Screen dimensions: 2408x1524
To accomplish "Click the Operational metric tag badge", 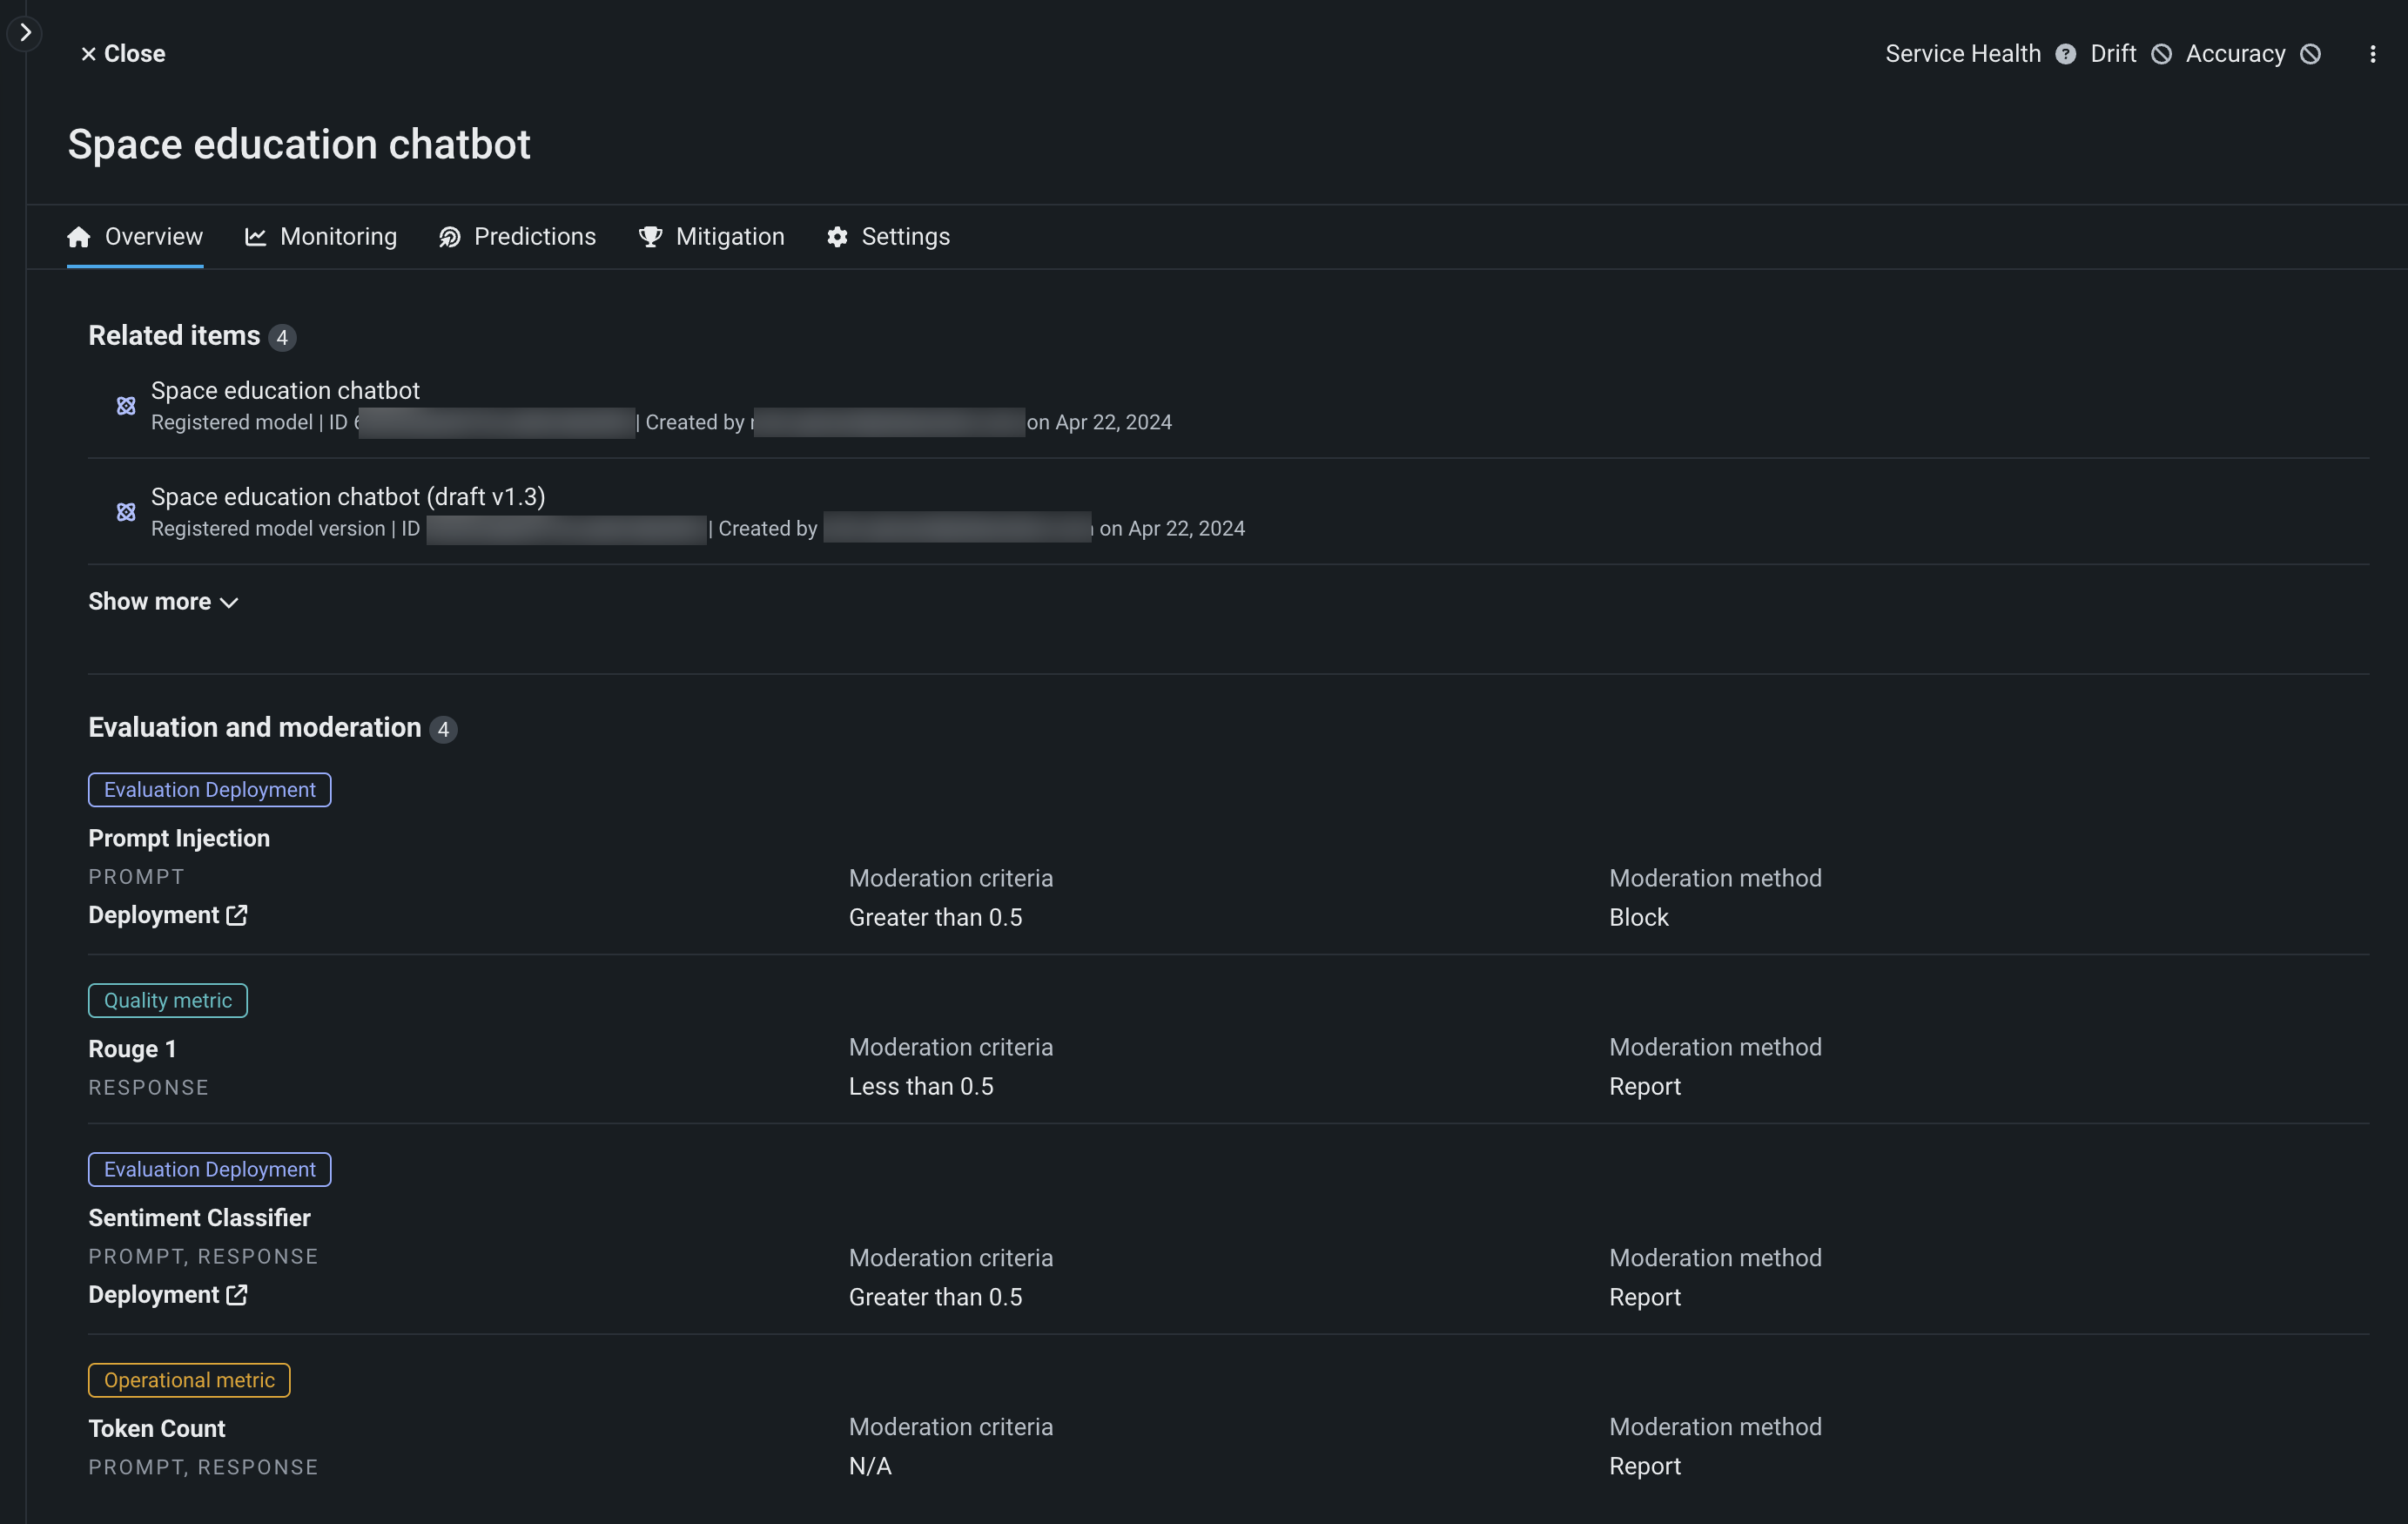I will coord(189,1379).
